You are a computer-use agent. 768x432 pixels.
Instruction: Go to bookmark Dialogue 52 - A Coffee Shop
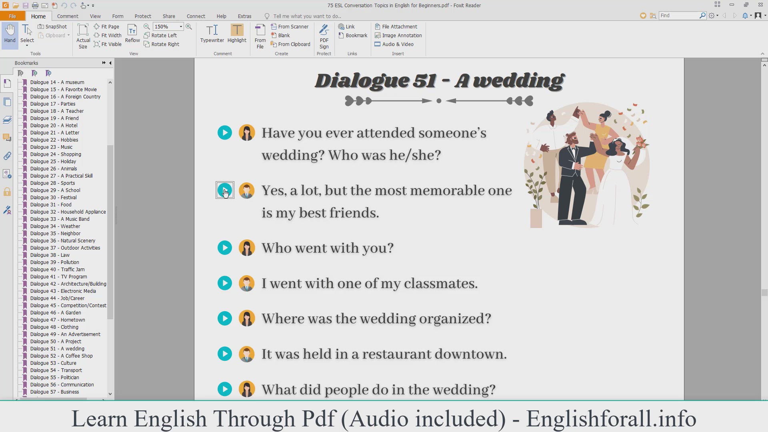coord(61,356)
